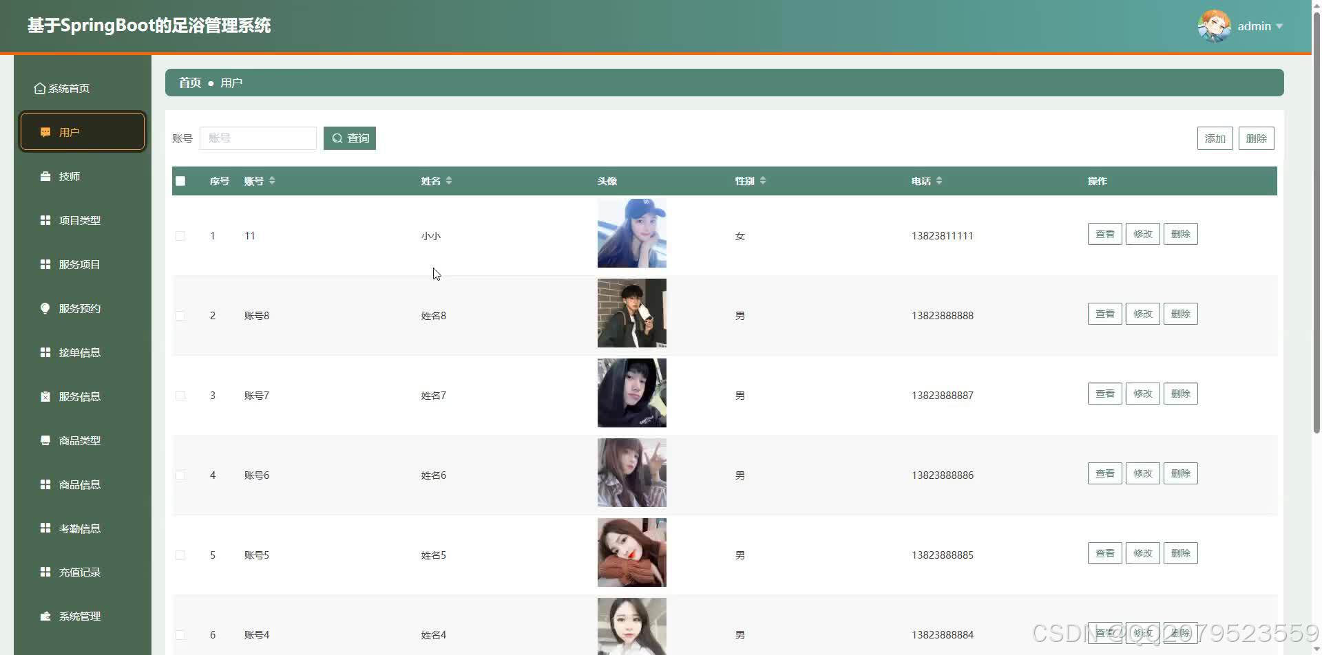Check the row for 账号8
1322x655 pixels.
point(180,316)
